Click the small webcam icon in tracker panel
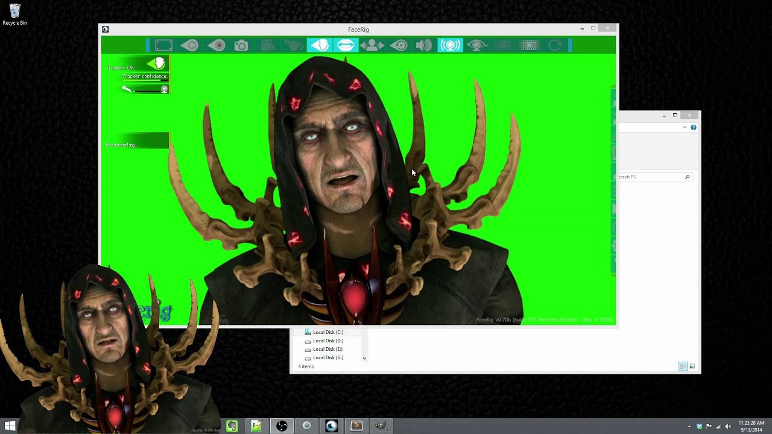 (164, 89)
